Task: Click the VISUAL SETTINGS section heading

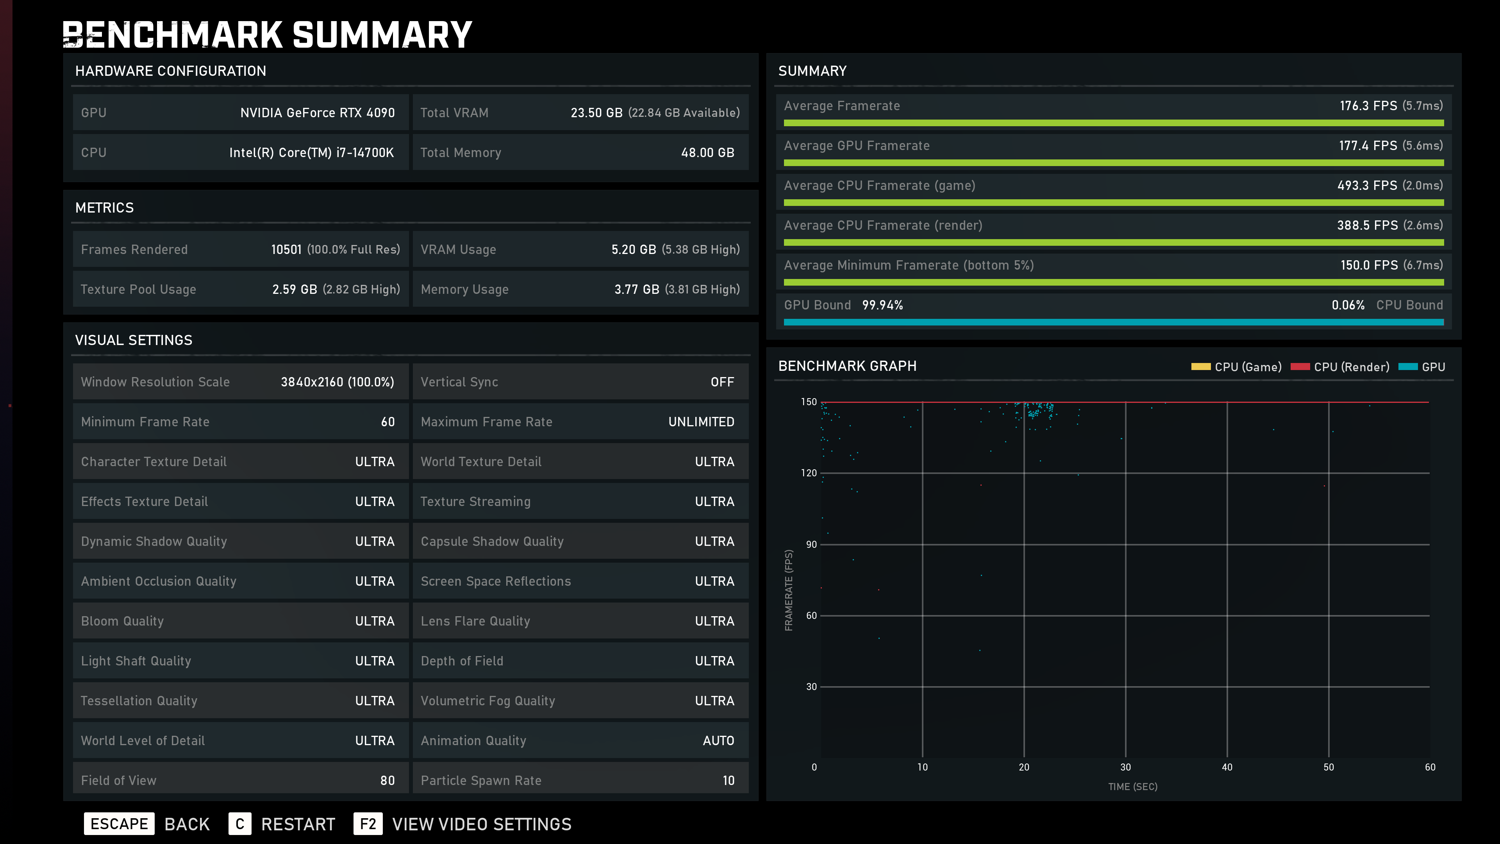Action: tap(133, 340)
